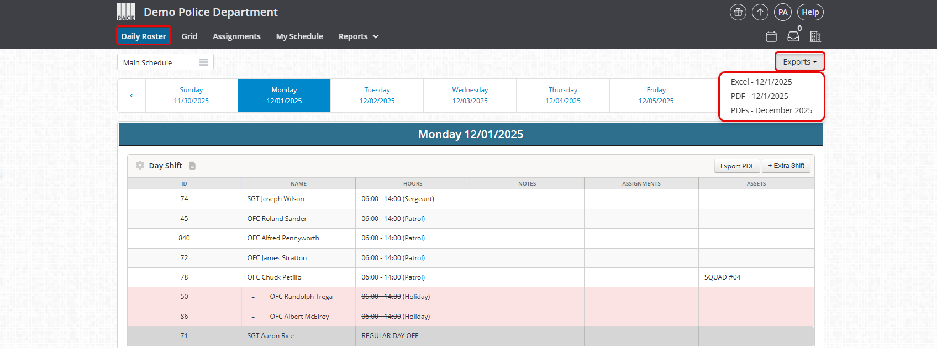
Task: Collapse marker beside Albert McElroy
Action: coord(253,317)
